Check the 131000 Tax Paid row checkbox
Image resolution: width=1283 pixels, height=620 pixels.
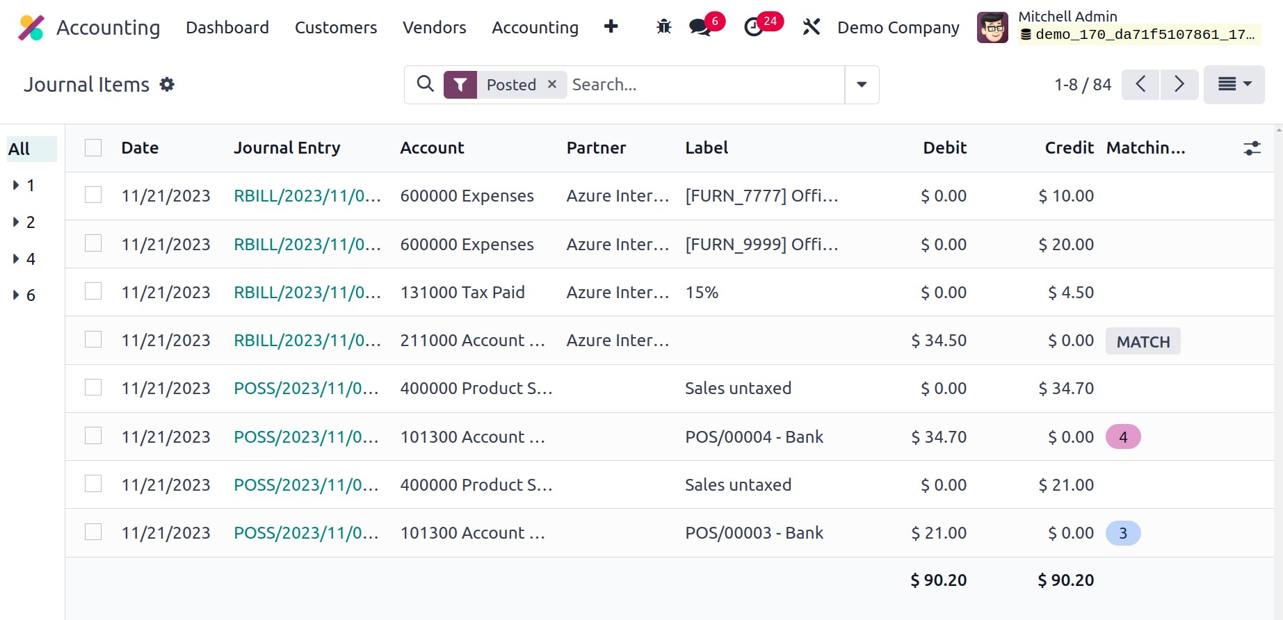[x=93, y=291]
